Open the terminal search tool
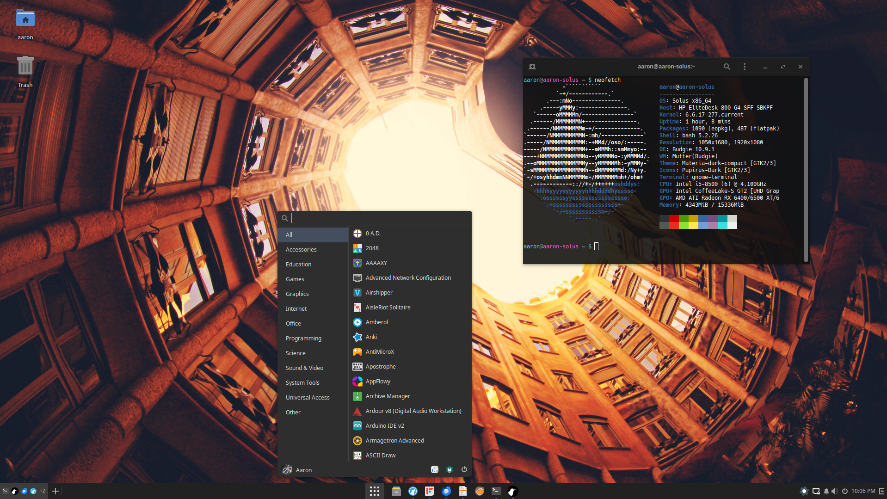This screenshot has width=887, height=499. click(727, 67)
